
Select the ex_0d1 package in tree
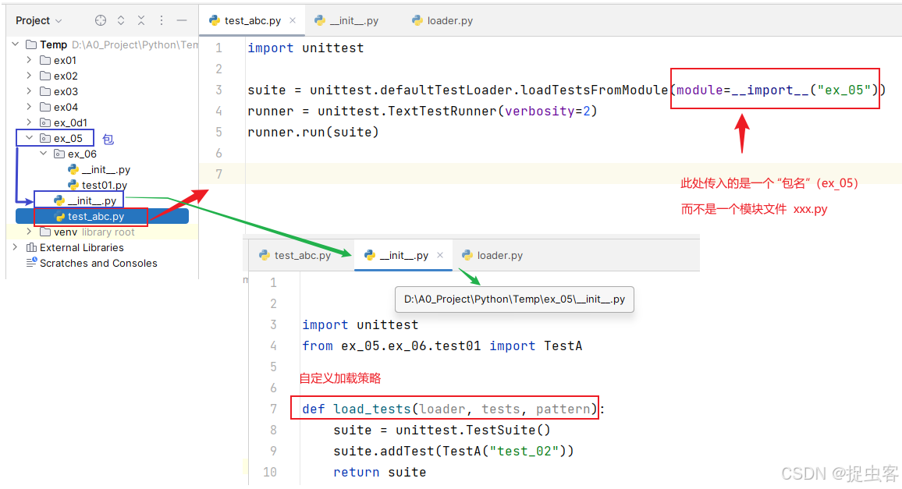(x=63, y=122)
